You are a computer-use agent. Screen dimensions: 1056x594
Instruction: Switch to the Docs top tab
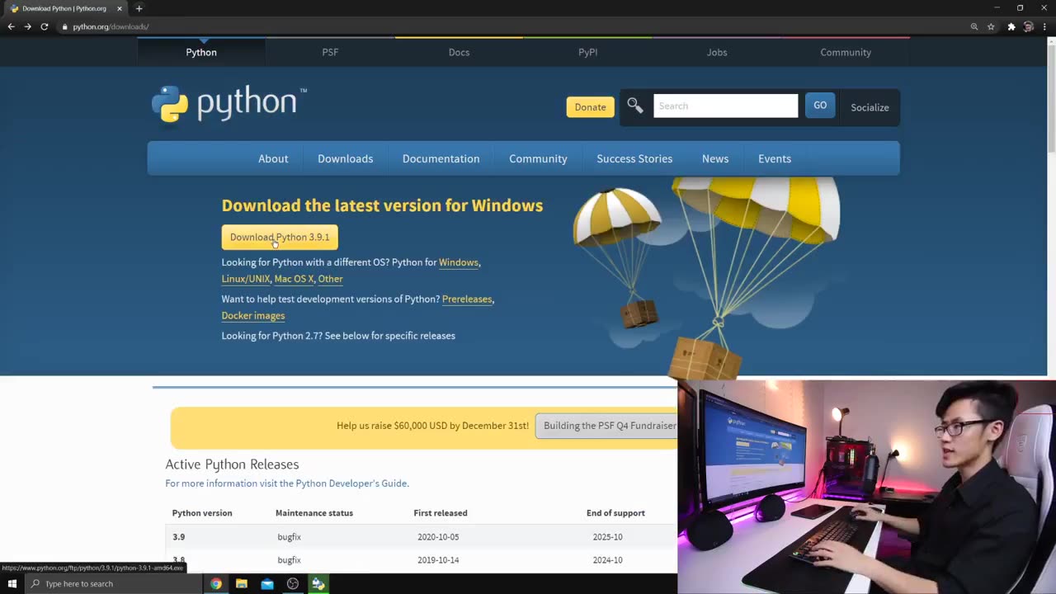pyautogui.click(x=459, y=52)
